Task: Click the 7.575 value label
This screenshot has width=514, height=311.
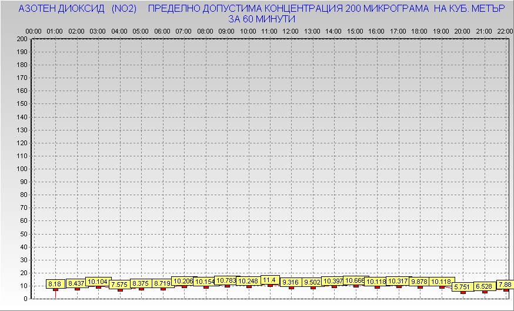Action: point(119,285)
